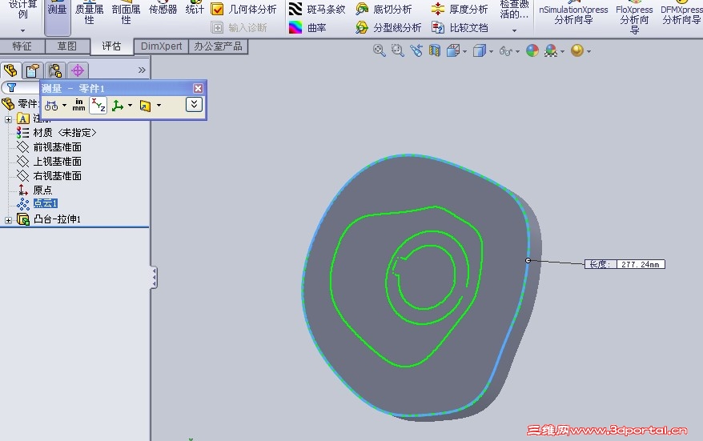Open the 统计 statistics tool
Viewport: 703px width, 441px height.
(195, 9)
